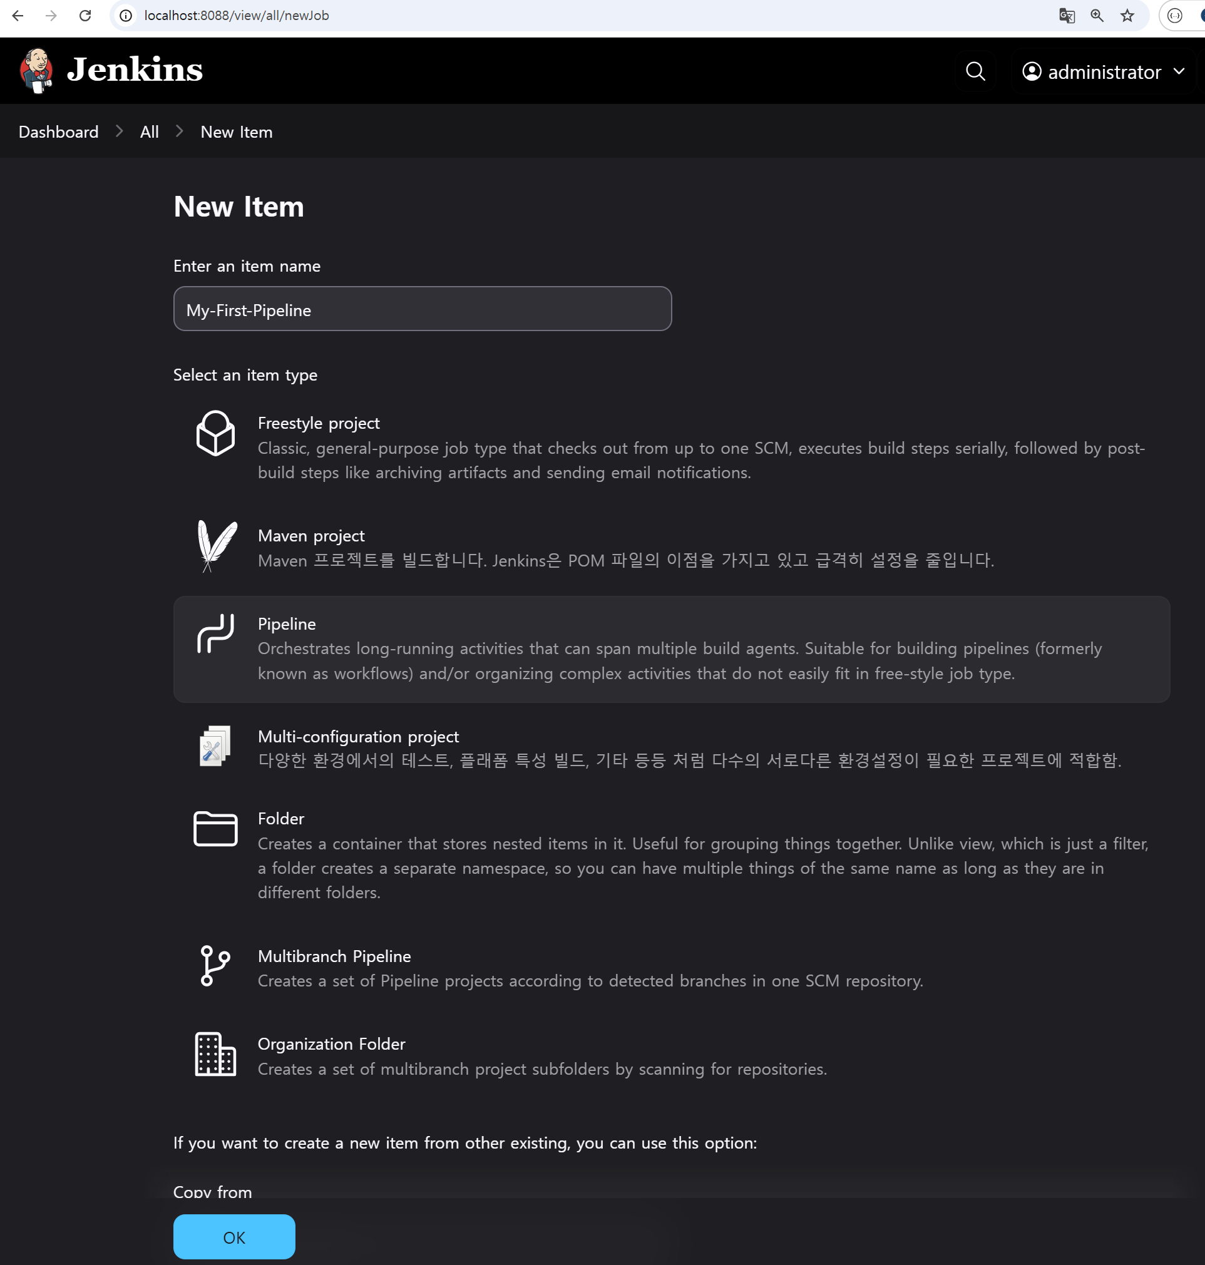The height and width of the screenshot is (1265, 1205).
Task: Open the All view breadcrumb
Action: [149, 132]
